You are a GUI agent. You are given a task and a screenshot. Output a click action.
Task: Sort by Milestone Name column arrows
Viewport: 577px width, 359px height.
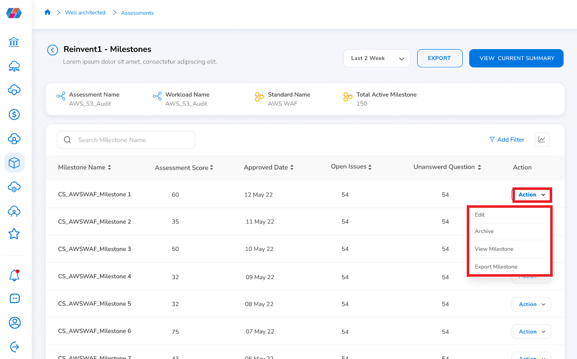pos(109,167)
